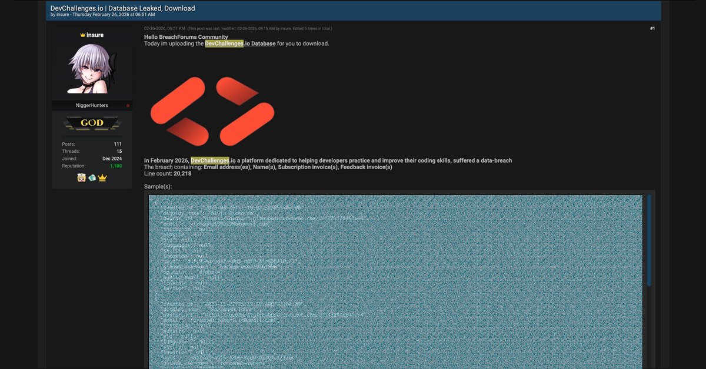Click the posts count 111

tap(118, 144)
